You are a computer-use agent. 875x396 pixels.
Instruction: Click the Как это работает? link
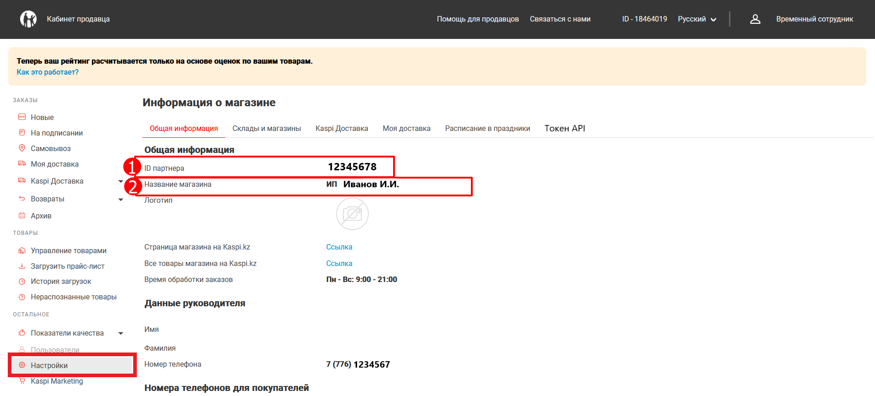[48, 72]
